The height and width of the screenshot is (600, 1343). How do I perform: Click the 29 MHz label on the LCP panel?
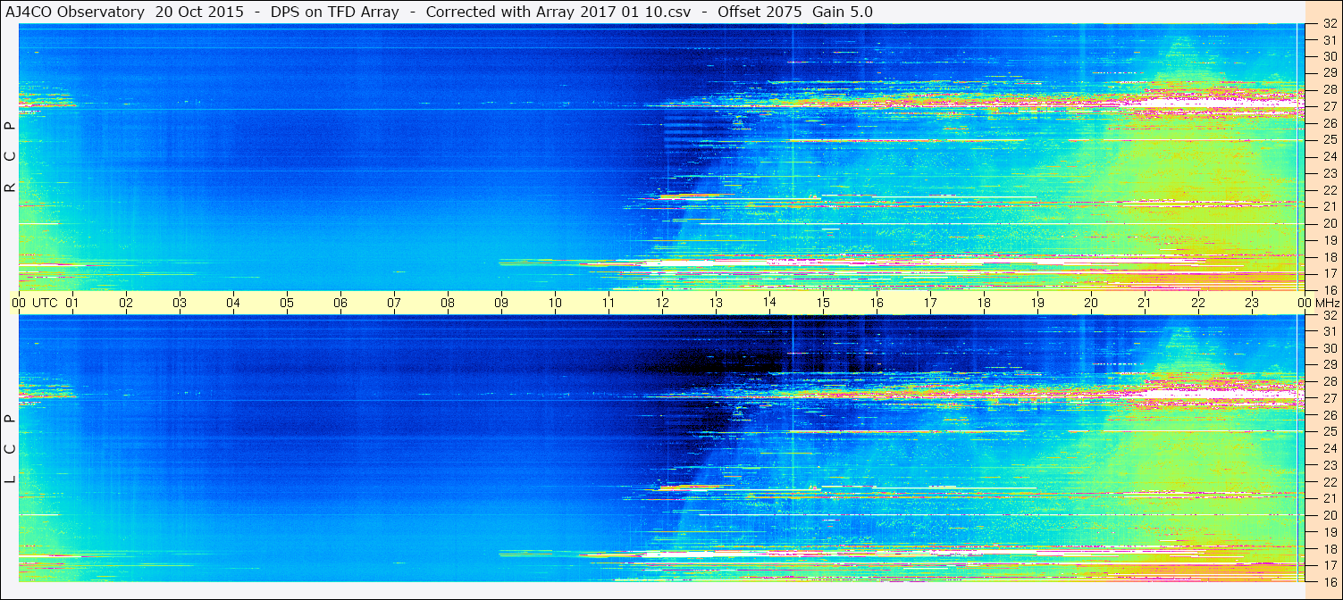[1329, 364]
